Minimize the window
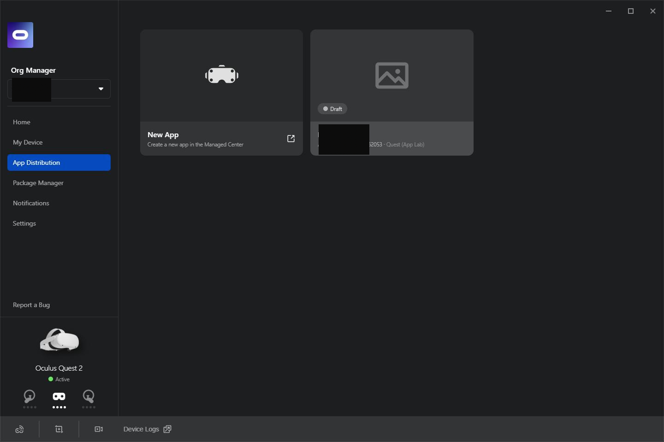The image size is (664, 442). pyautogui.click(x=609, y=11)
